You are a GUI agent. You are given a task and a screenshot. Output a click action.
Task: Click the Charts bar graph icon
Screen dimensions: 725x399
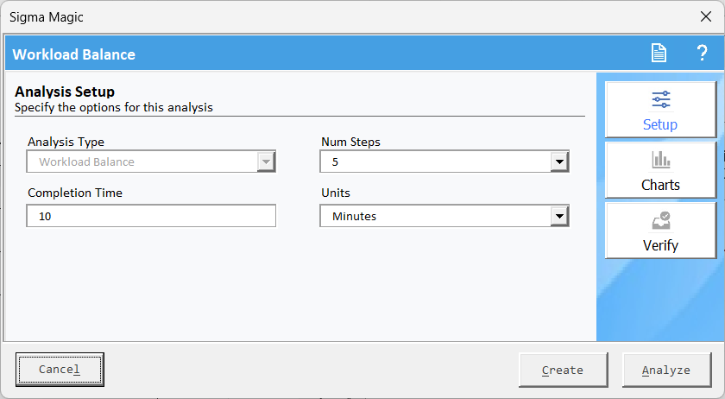coord(660,160)
